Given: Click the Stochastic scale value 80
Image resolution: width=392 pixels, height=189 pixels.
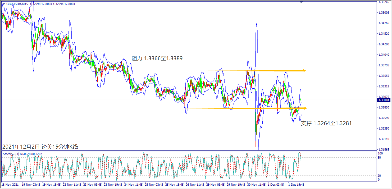Looking at the screenshot, I should coord(380,158).
